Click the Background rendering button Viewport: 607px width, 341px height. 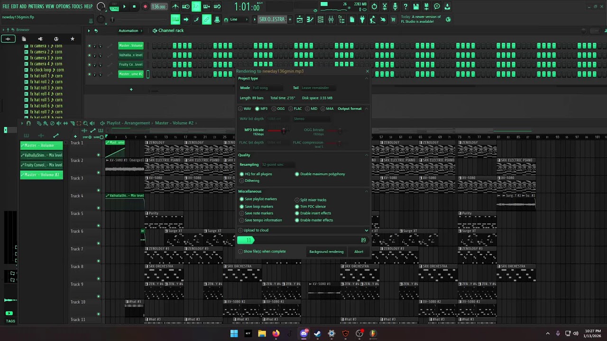(326, 251)
